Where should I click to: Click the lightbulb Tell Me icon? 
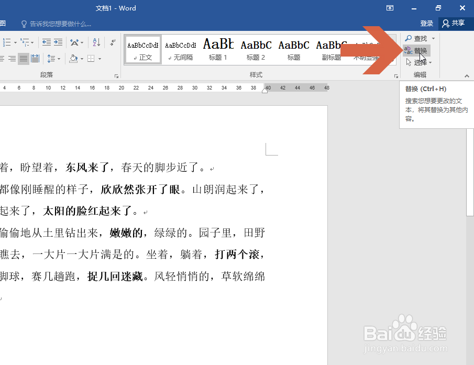24,24
